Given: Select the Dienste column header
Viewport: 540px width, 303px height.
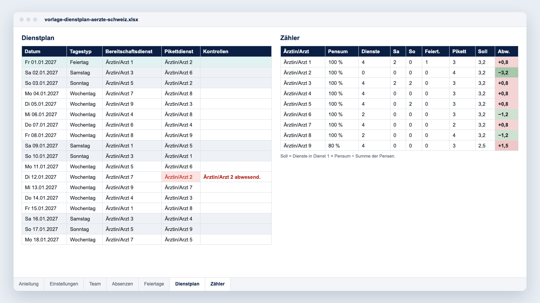Looking at the screenshot, I should (x=374, y=52).
